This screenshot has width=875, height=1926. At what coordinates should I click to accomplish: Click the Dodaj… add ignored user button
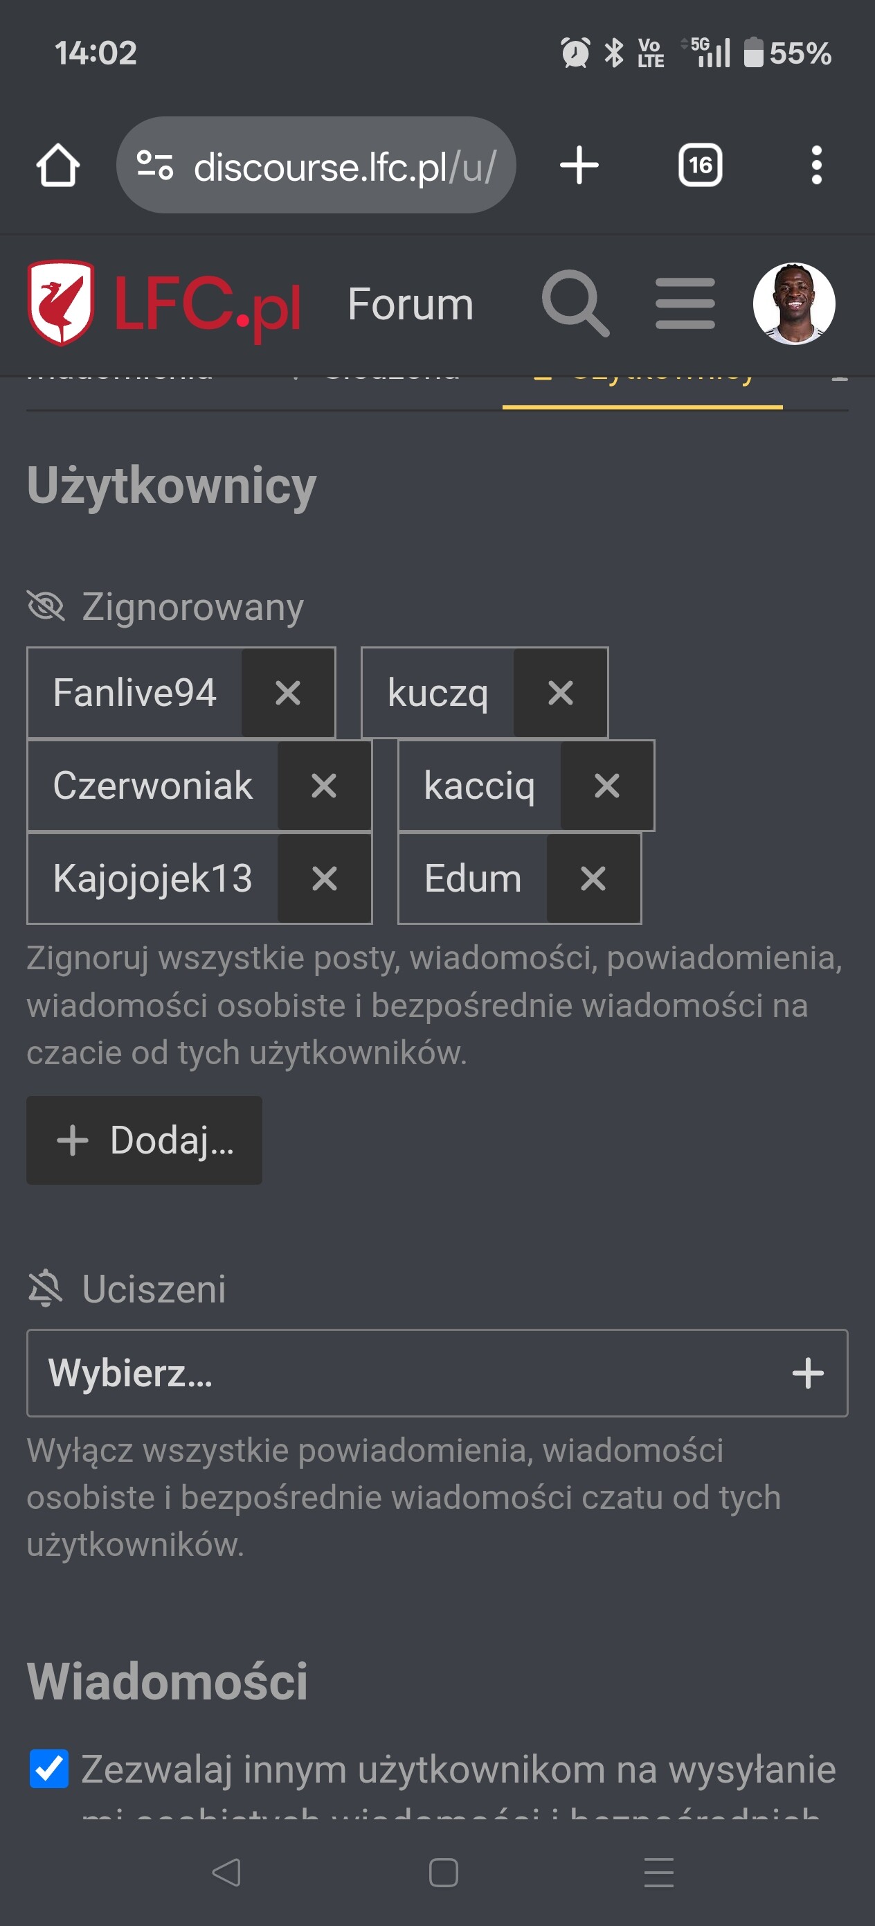tap(144, 1140)
